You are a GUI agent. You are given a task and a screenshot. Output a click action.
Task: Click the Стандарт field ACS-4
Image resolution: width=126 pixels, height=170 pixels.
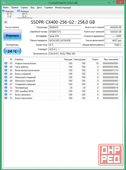tap(86, 49)
